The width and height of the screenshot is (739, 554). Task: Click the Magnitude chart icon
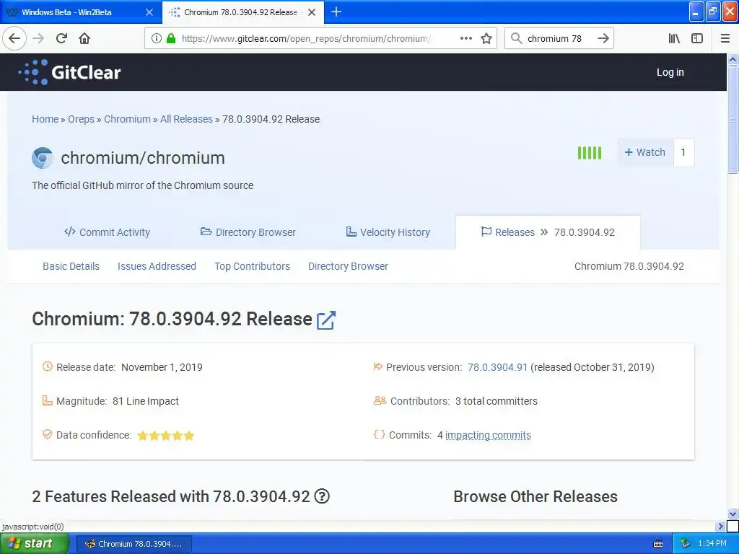coord(47,400)
